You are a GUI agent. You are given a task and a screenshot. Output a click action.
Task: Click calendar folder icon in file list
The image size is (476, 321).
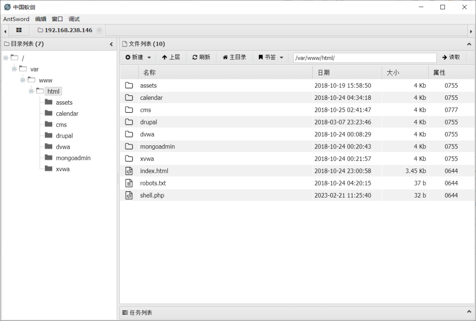click(129, 98)
